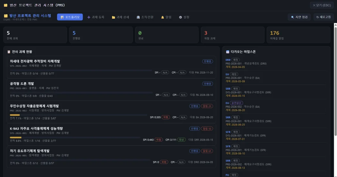Open project 차기 유도무기체계 탐색개발
The image size is (337, 177).
point(111,157)
